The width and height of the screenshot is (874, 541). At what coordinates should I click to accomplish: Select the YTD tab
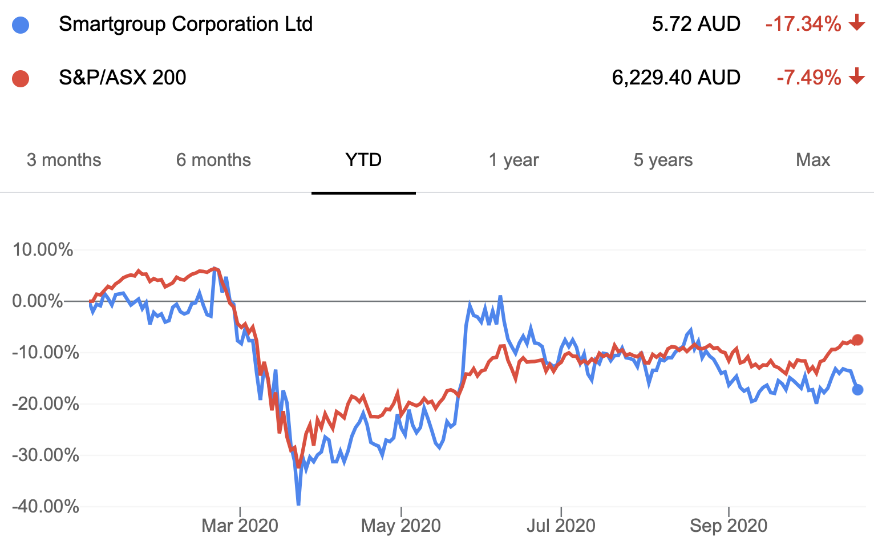pyautogui.click(x=363, y=160)
